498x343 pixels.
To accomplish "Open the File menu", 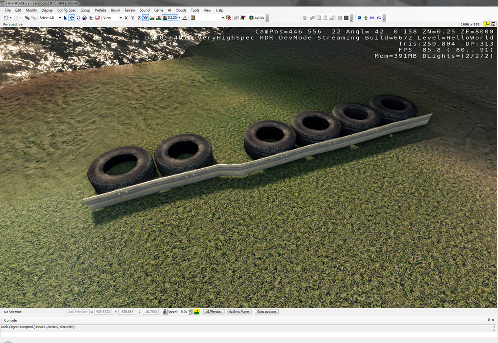I will [8, 10].
